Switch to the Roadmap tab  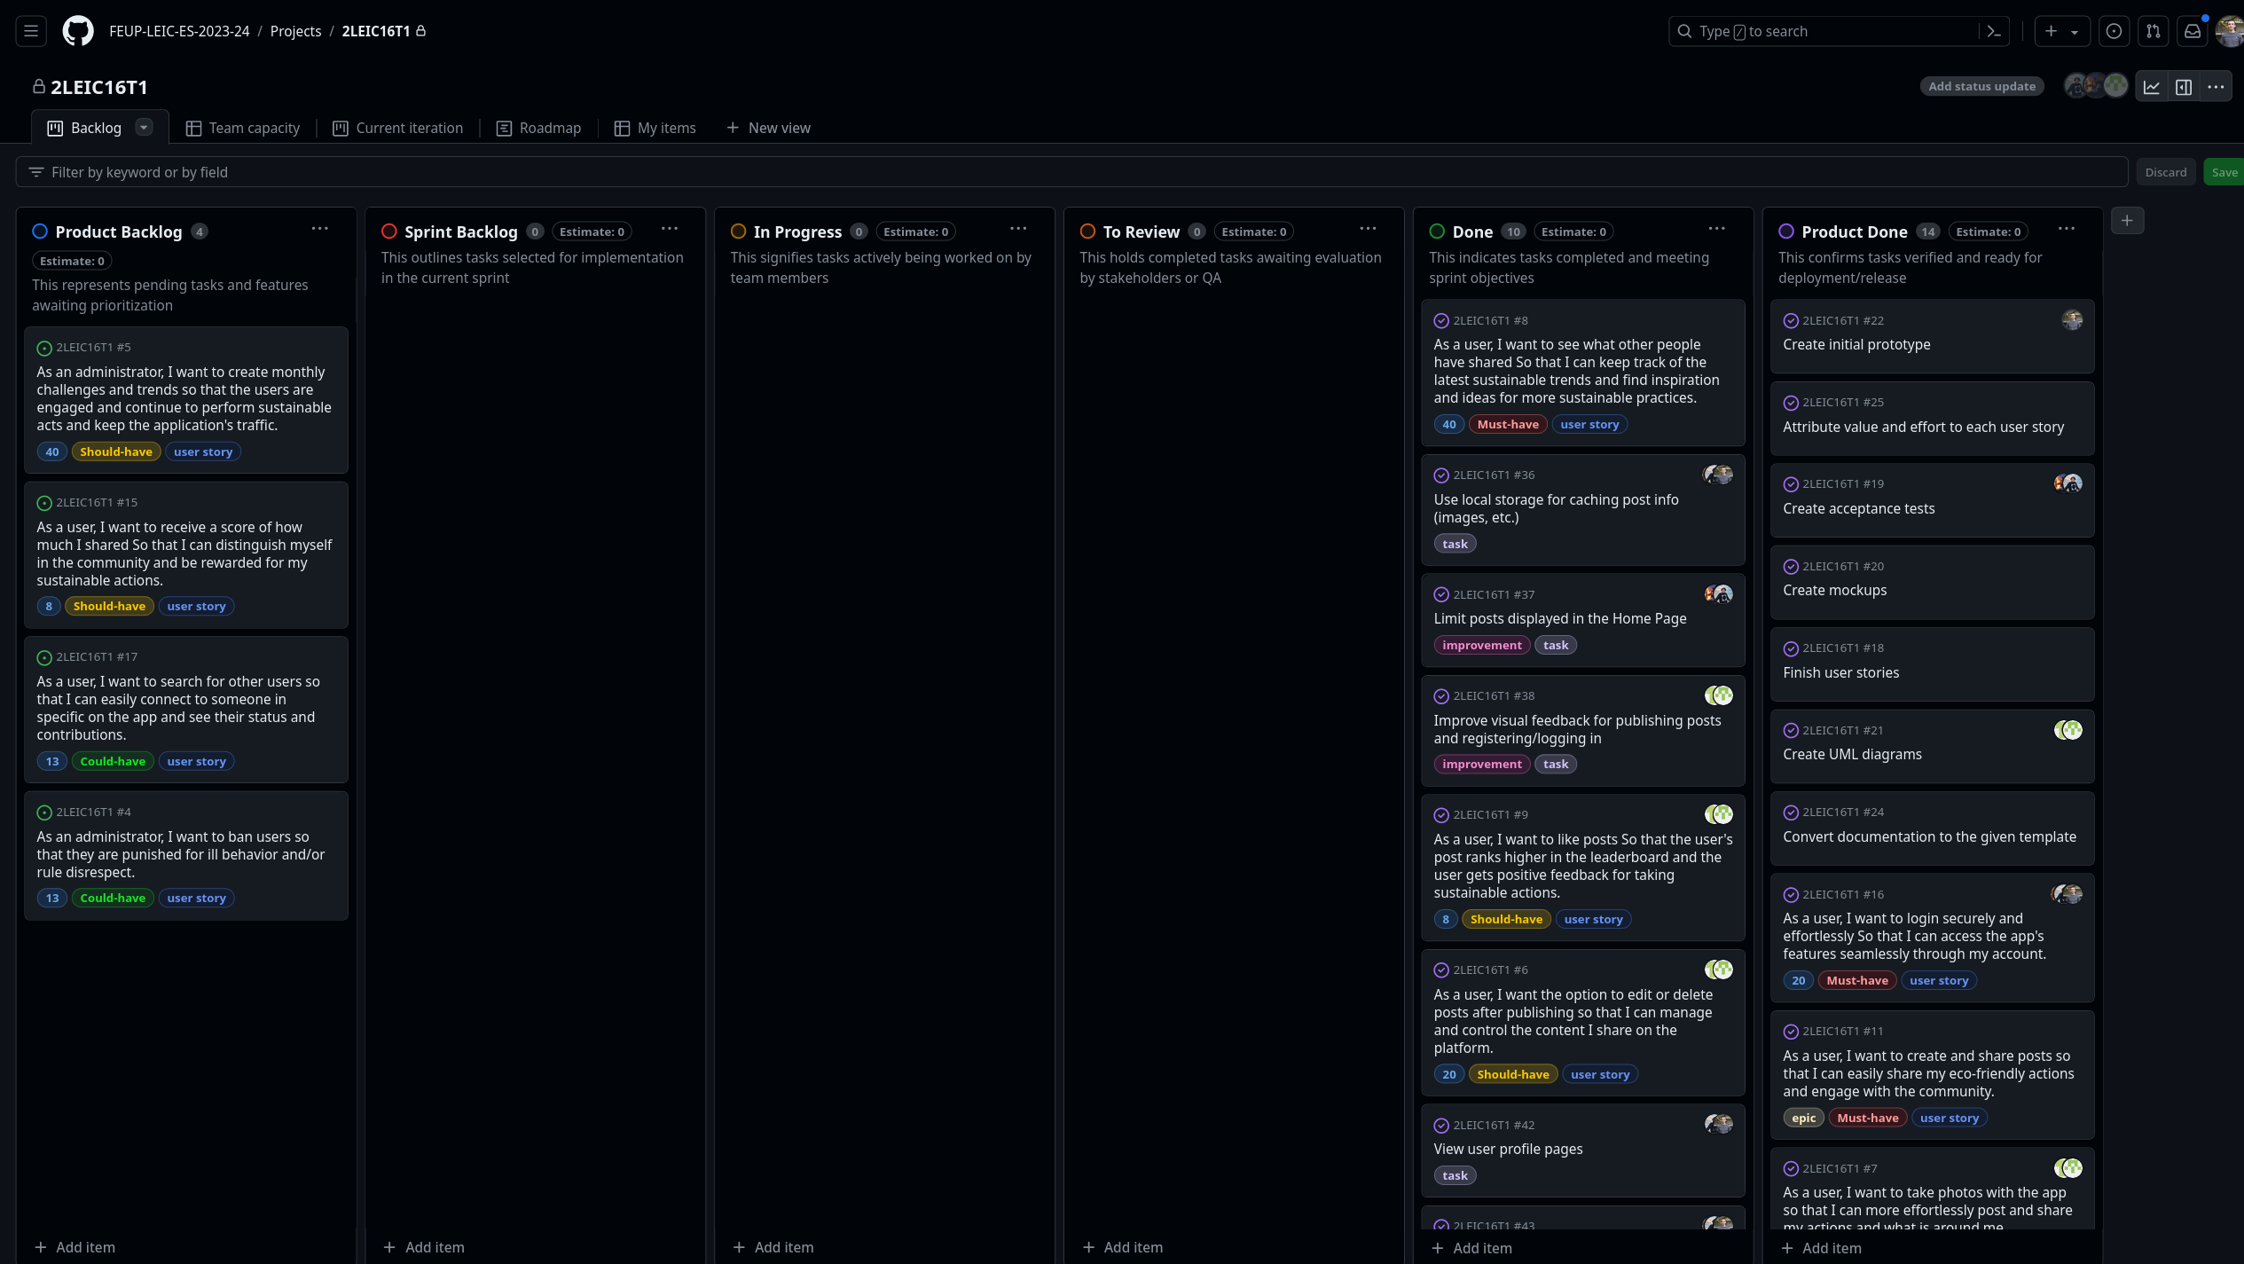pos(539,128)
